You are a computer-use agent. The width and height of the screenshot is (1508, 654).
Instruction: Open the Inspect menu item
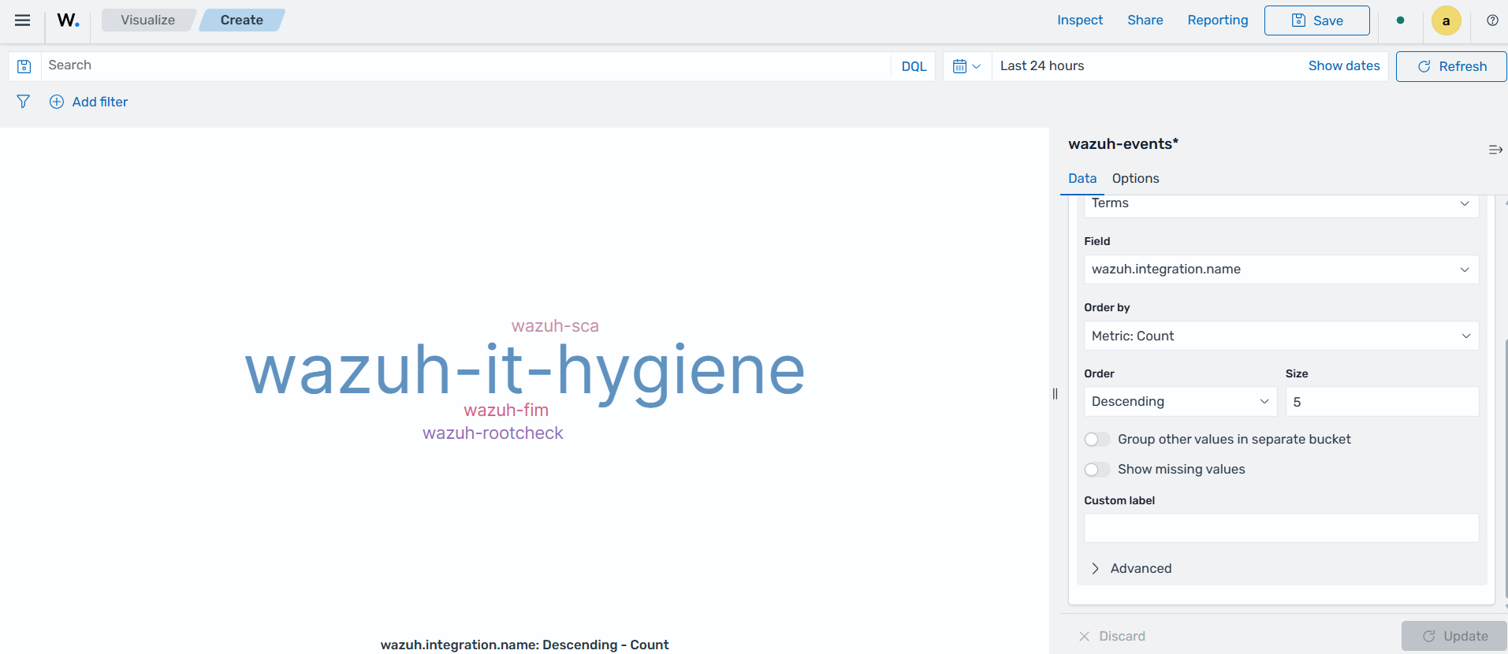tap(1079, 20)
